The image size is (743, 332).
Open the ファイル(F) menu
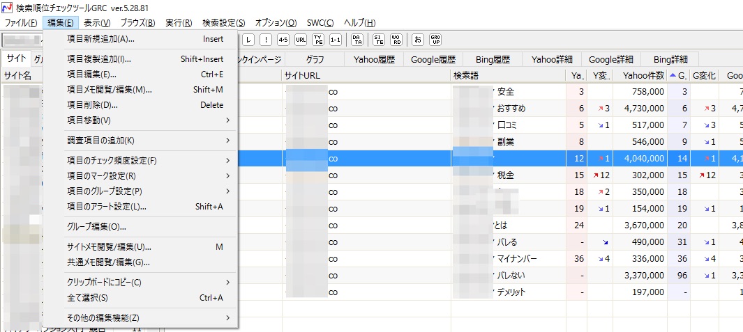21,23
